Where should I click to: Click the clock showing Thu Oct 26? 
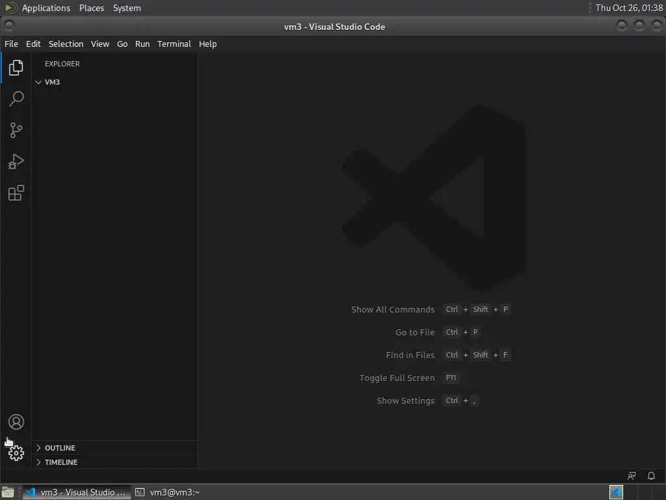[x=629, y=8]
